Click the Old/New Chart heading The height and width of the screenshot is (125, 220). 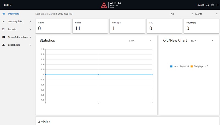(x=175, y=40)
